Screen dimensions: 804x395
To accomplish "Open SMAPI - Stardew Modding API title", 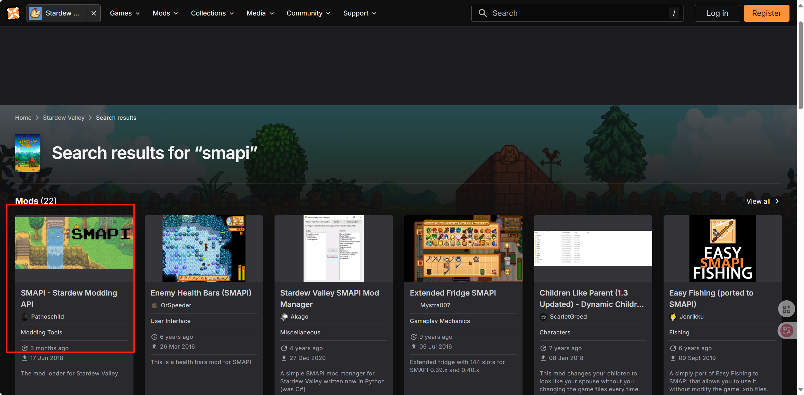I will click(69, 298).
